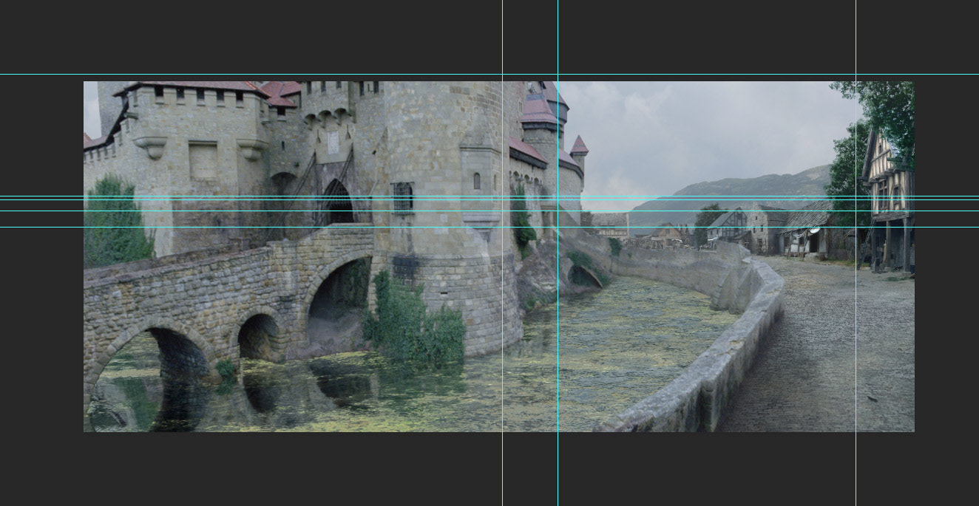979x506 pixels.
Task: Click the castle matte painting canvas image
Action: (499, 256)
